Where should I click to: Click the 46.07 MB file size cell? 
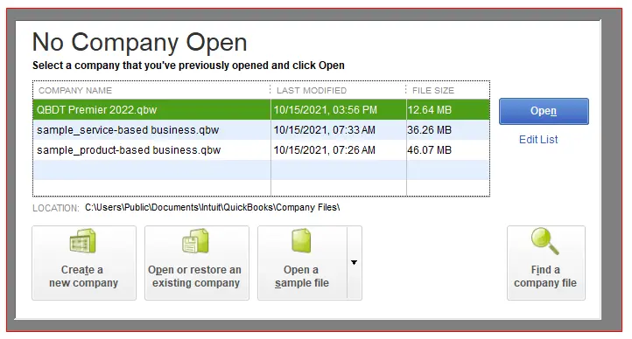pyautogui.click(x=429, y=150)
